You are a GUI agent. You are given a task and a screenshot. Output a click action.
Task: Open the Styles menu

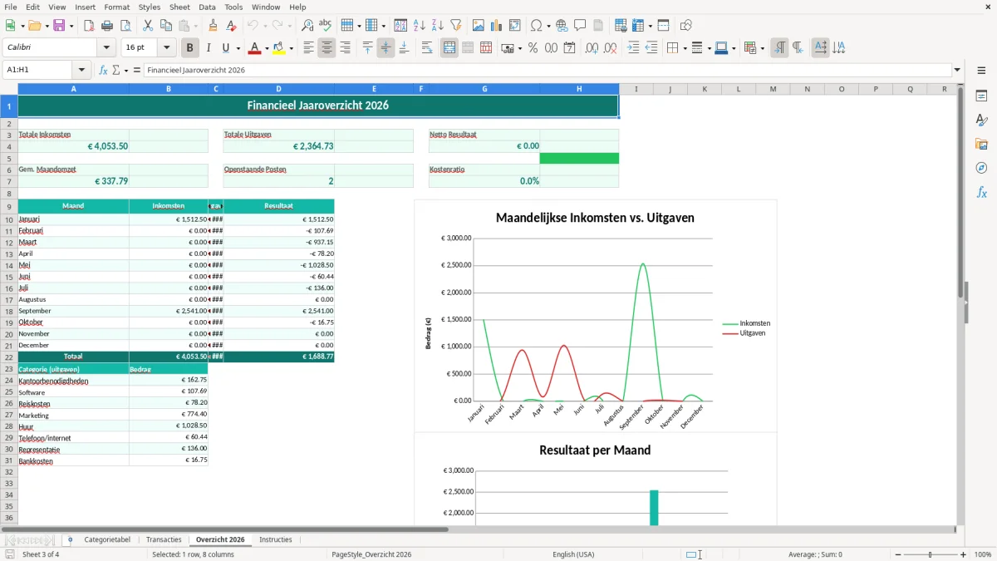point(150,7)
